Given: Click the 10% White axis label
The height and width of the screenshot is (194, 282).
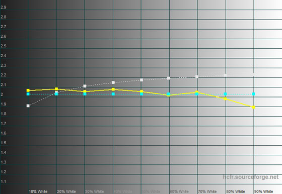Looking at the screenshot, I should [x=38, y=191].
